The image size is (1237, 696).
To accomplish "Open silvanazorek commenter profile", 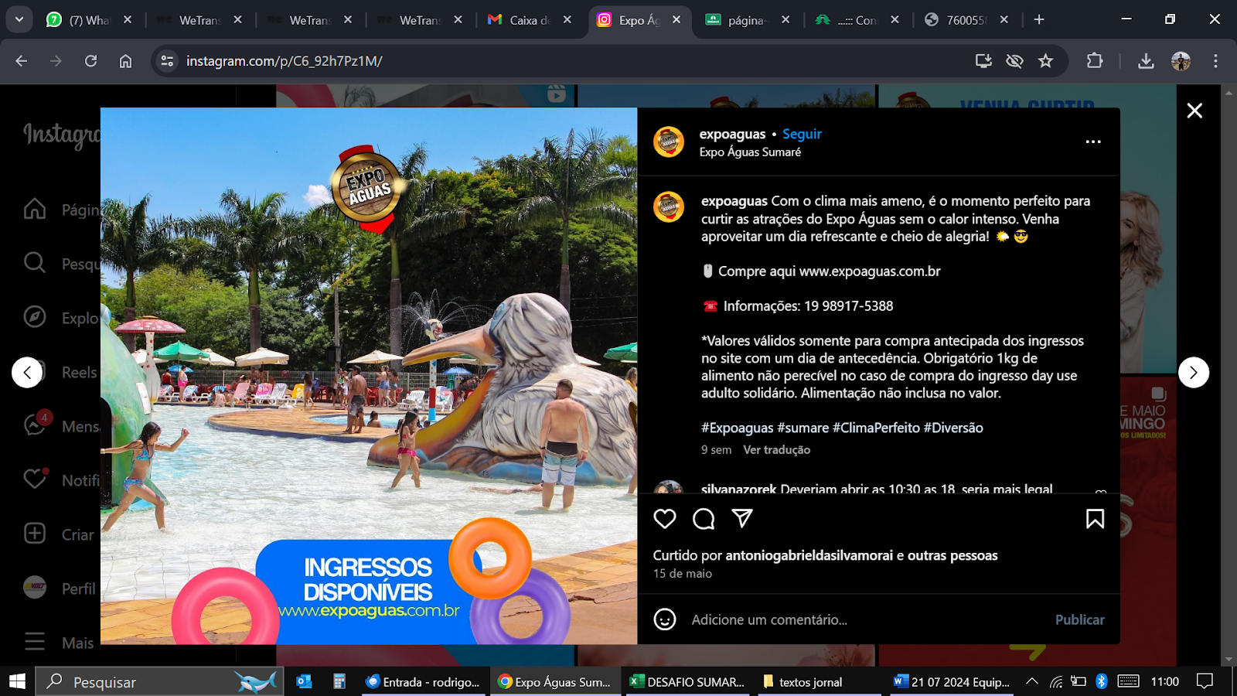I will click(738, 489).
